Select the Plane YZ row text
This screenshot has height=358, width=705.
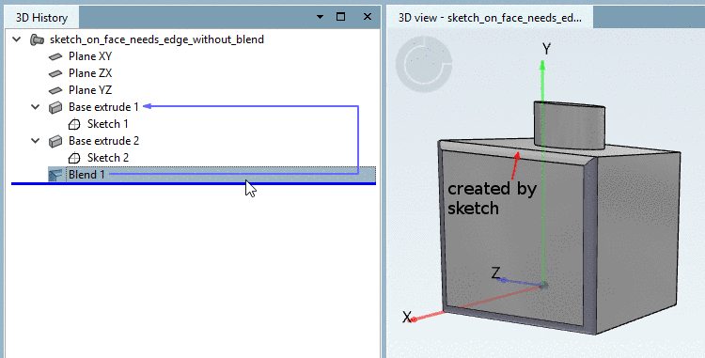click(x=90, y=90)
